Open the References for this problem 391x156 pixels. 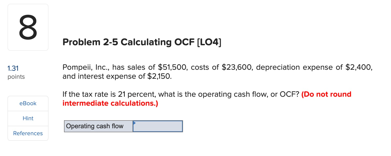[28, 133]
